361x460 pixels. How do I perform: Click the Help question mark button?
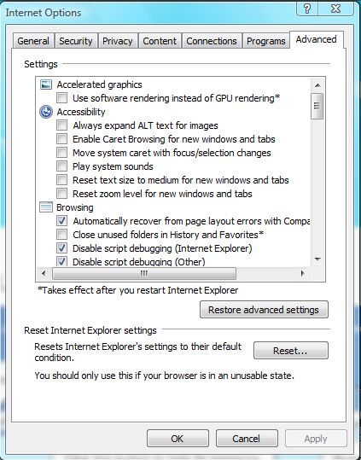tap(307, 9)
